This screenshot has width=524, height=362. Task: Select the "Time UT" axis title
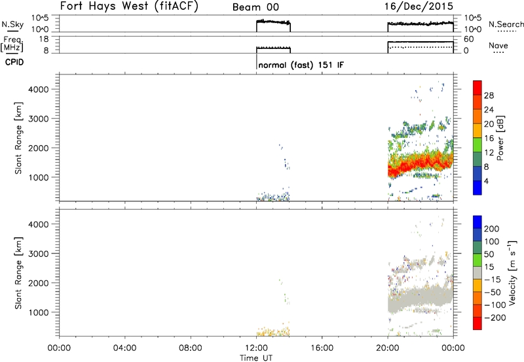pos(256,358)
